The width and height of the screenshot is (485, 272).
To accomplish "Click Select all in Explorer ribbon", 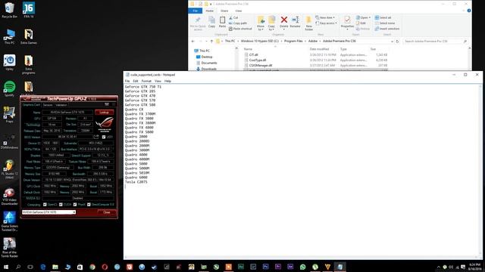I will [x=383, y=17].
